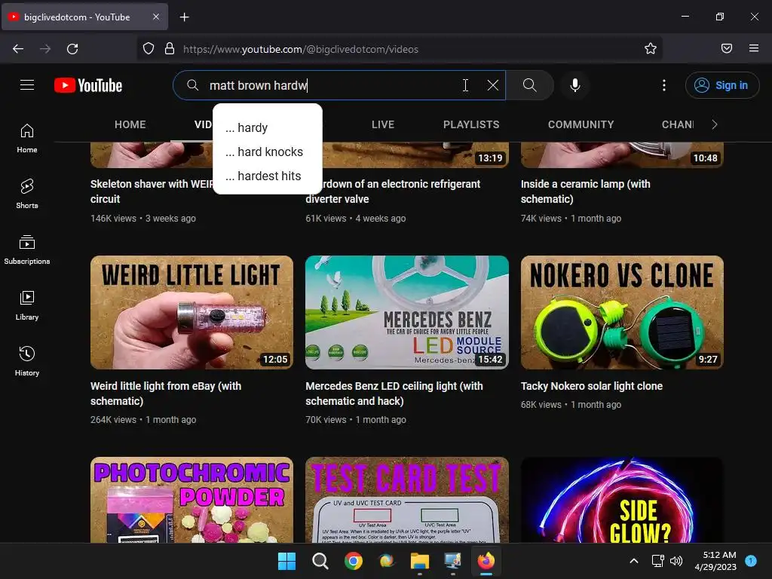The height and width of the screenshot is (579, 772).
Task: Save the page to Pocket
Action: [x=726, y=48]
